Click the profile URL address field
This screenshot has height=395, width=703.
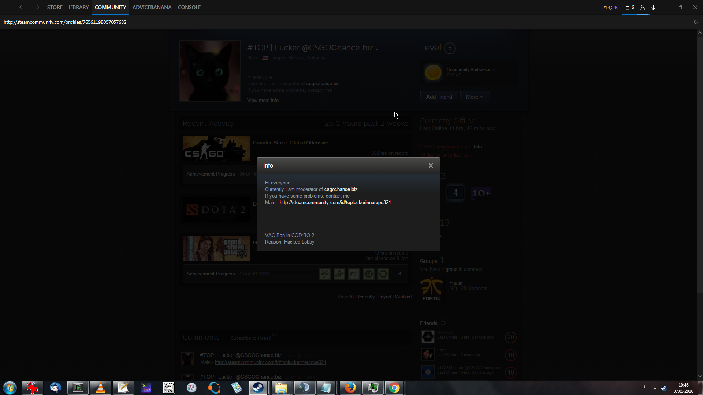click(x=65, y=22)
